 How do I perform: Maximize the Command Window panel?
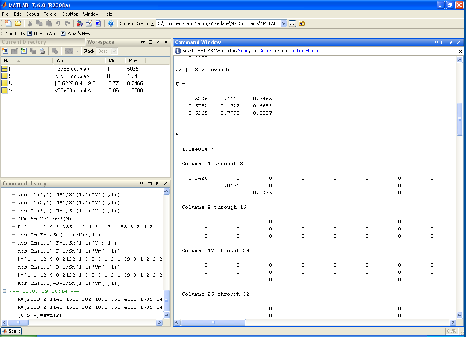click(x=443, y=42)
